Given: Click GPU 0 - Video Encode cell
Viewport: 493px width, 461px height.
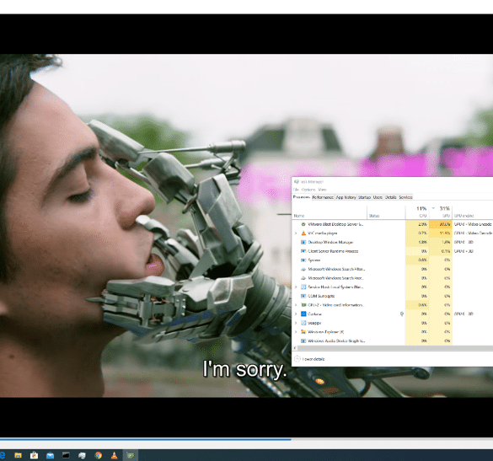Looking at the screenshot, I should 473,224.
